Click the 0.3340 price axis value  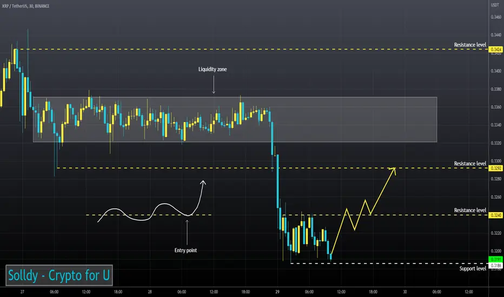point(496,125)
